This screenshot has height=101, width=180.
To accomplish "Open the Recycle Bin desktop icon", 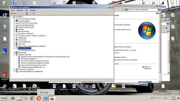I will tap(5, 28).
